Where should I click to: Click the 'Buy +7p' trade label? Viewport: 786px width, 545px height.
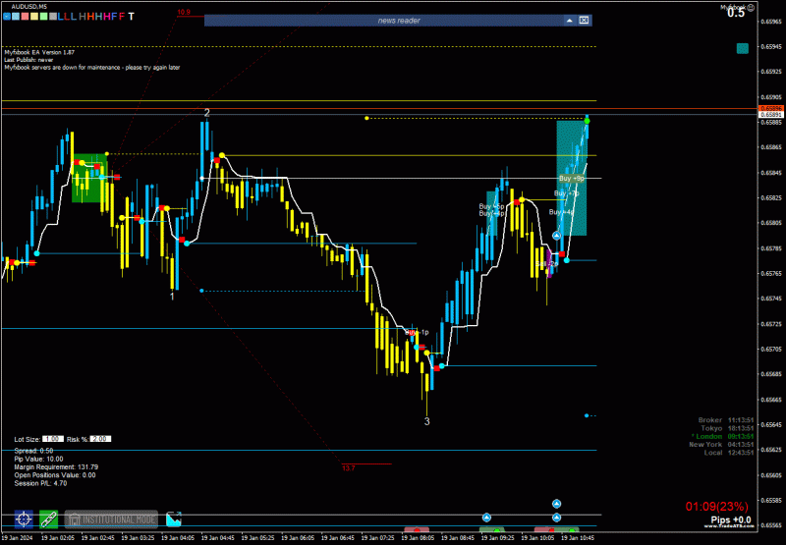(567, 193)
